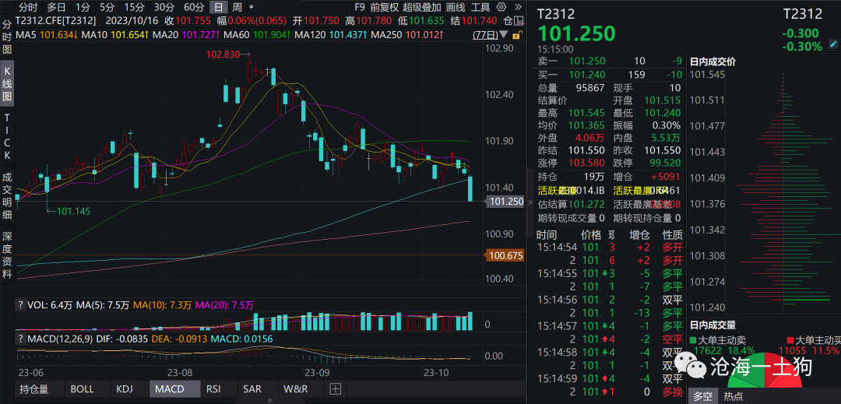Click the T2312.CFE[T2312] contract title
The width and height of the screenshot is (841, 404).
click(x=56, y=21)
